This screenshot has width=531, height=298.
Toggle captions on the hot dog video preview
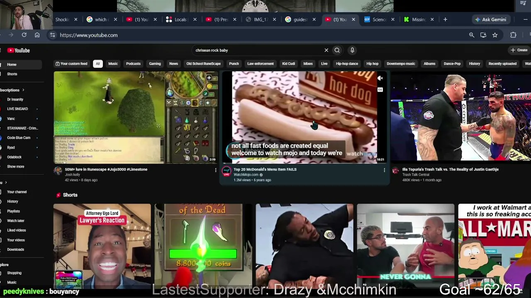380,89
